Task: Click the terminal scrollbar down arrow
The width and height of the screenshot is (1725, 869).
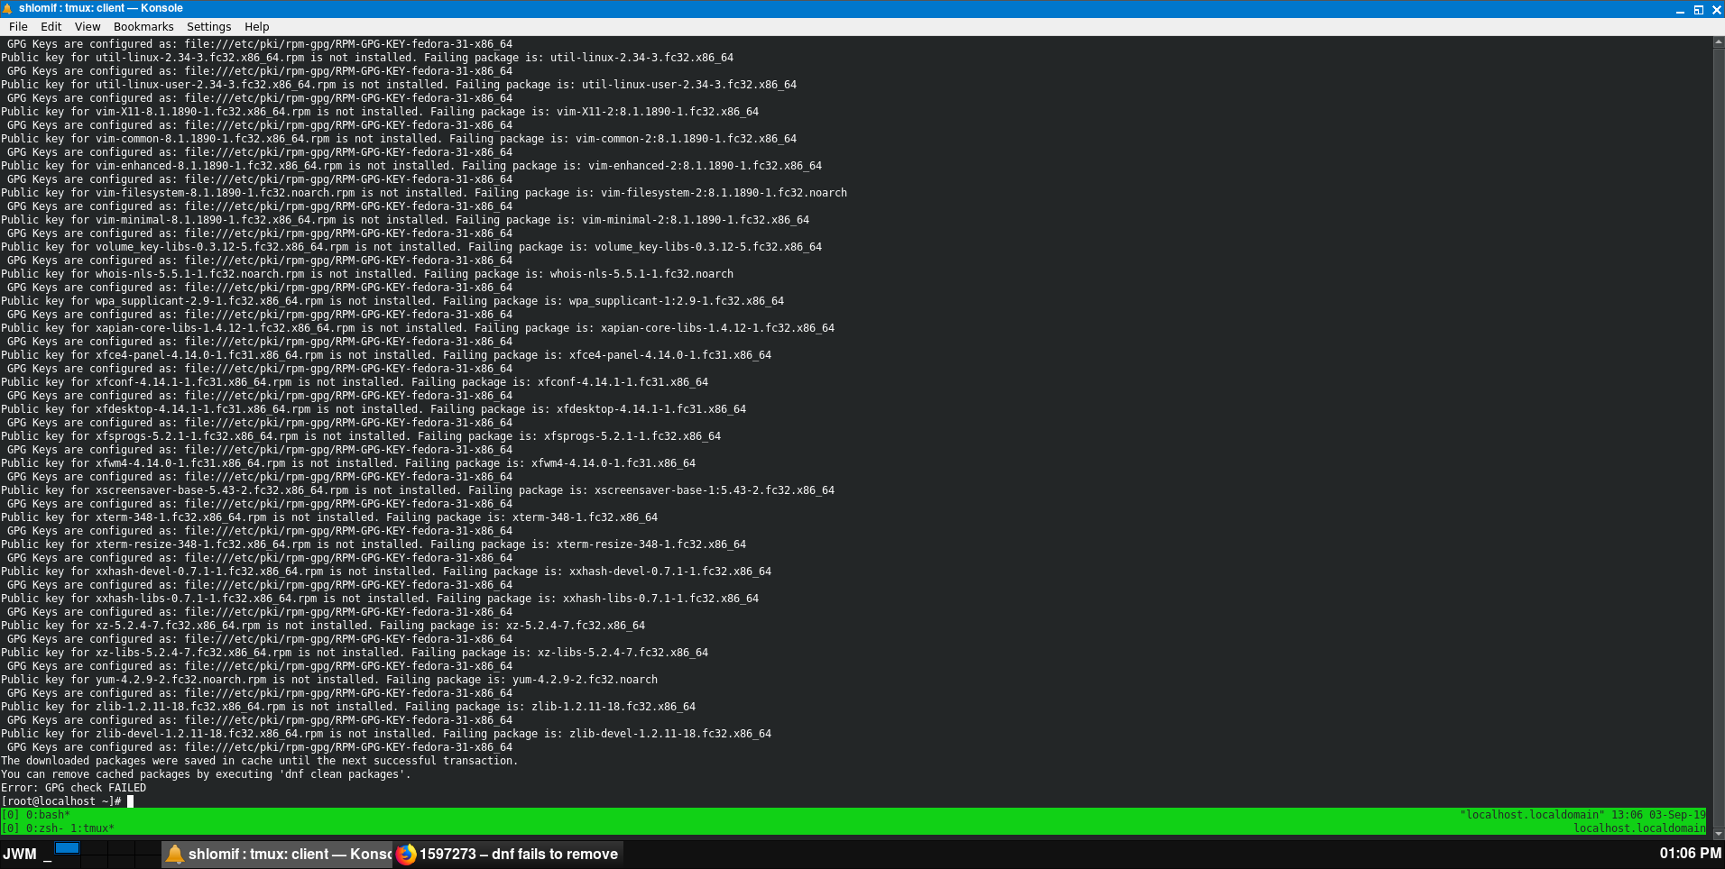Action: [1719, 833]
